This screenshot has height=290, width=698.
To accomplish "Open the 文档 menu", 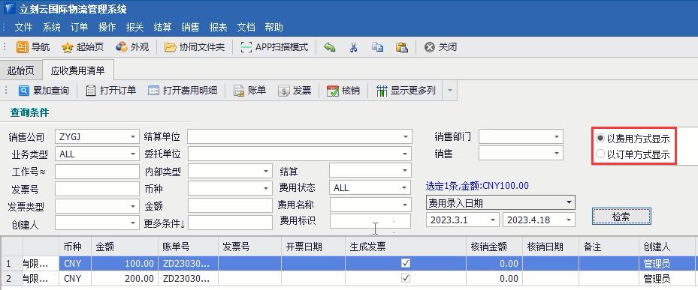I will click(x=246, y=28).
